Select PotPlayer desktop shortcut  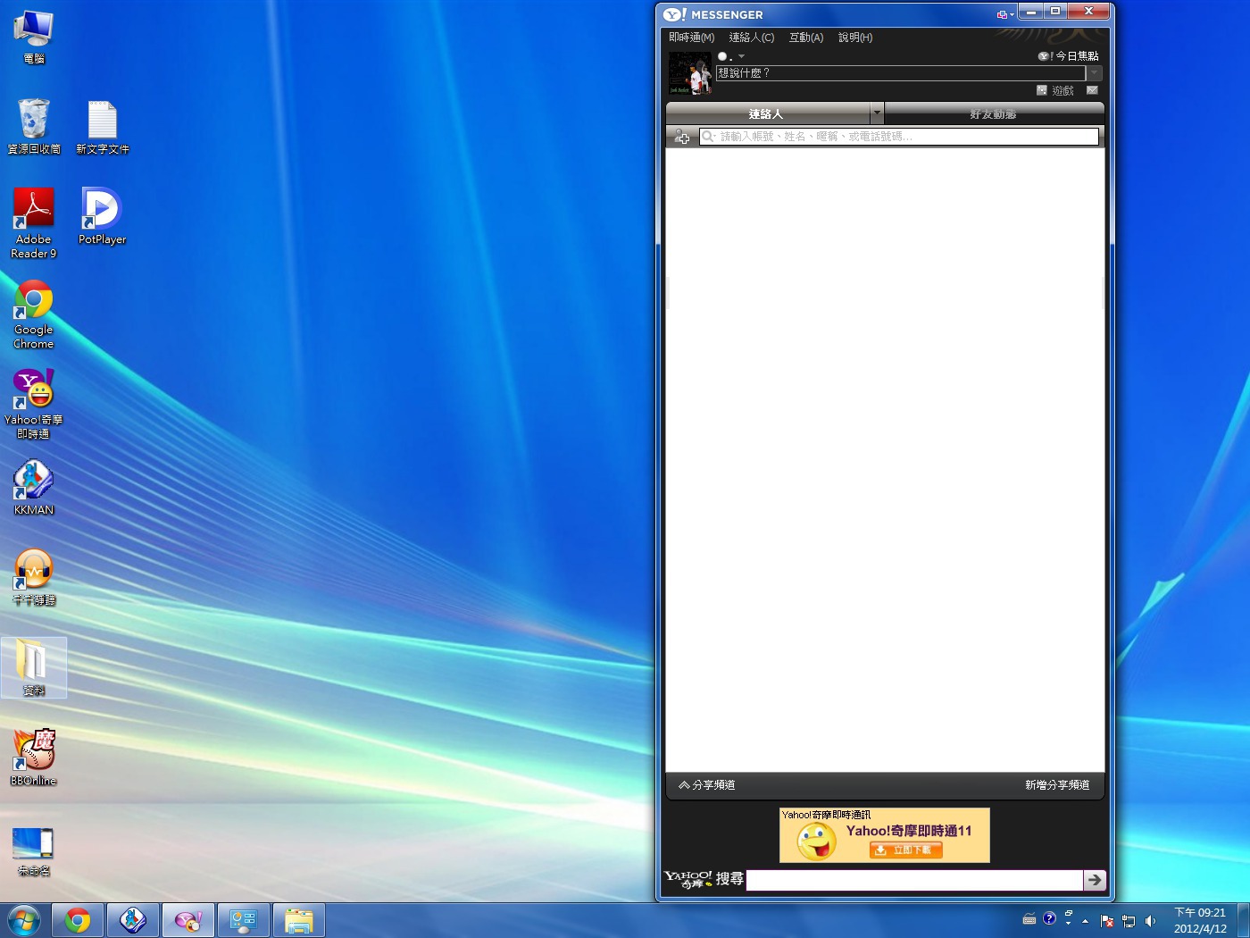pos(102,215)
